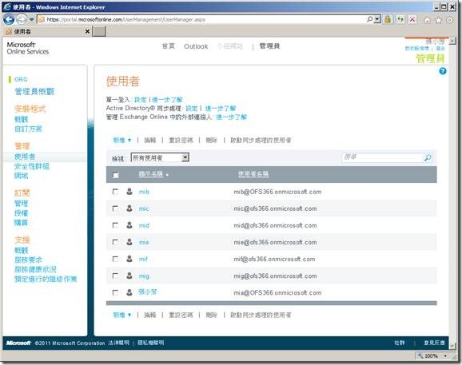This screenshot has height=365, width=462.
Task: Select 管理員 in top navigation
Action: [x=269, y=46]
